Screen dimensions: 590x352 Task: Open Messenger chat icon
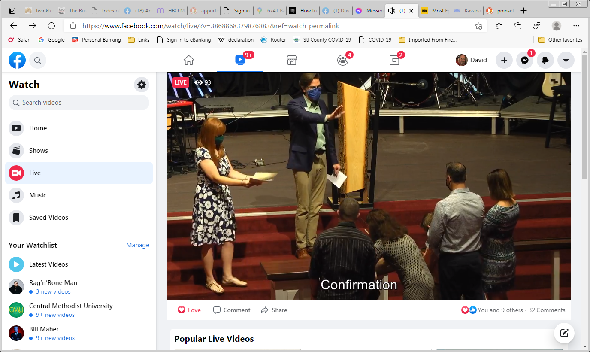click(x=524, y=60)
